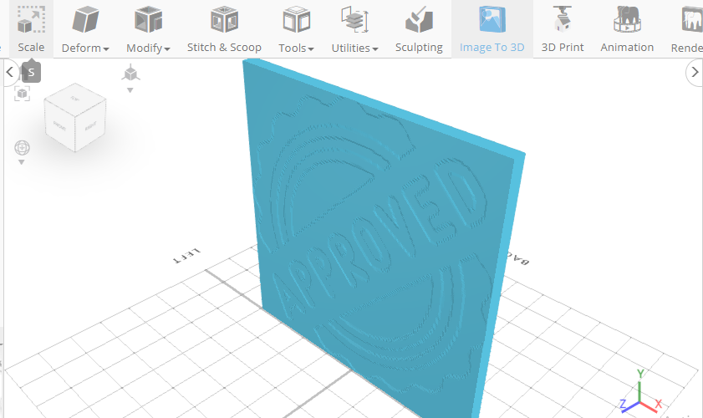Collapse left panel with chevron arrow
Viewport: 703px width, 418px height.
click(10, 72)
